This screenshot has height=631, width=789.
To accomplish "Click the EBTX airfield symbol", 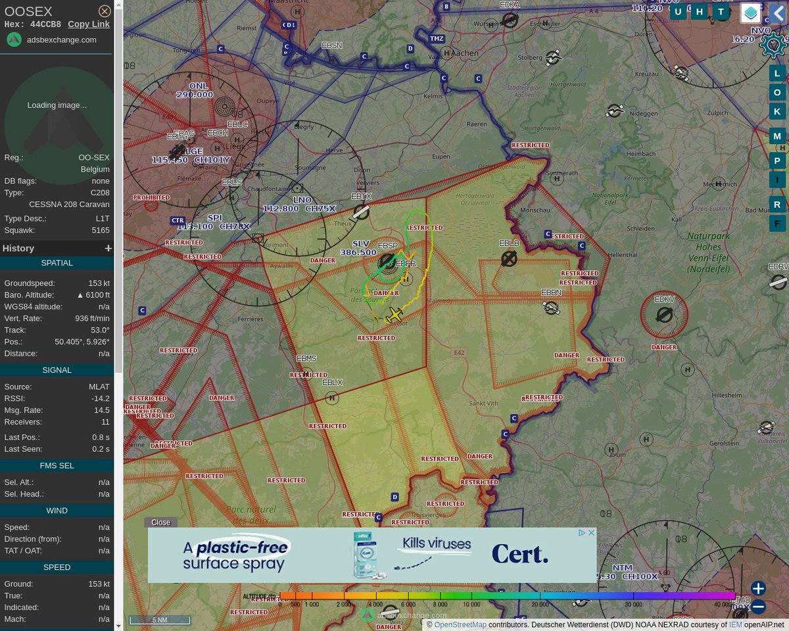I will (361, 212).
